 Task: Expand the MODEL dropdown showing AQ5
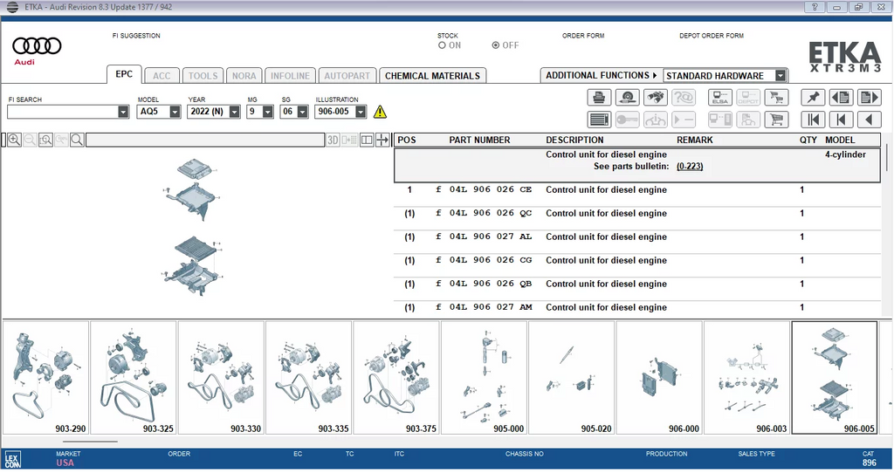[x=175, y=112]
